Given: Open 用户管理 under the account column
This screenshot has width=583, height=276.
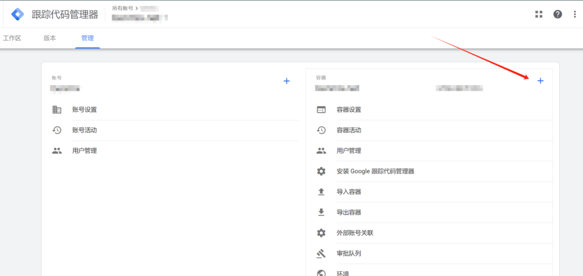Looking at the screenshot, I should click(x=84, y=150).
